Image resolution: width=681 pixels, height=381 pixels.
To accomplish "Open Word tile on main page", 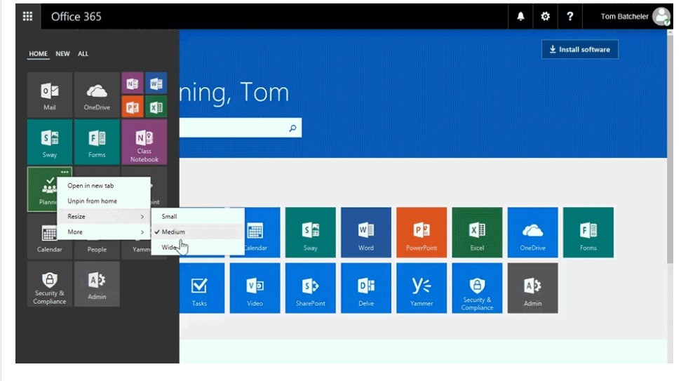I will pos(366,232).
